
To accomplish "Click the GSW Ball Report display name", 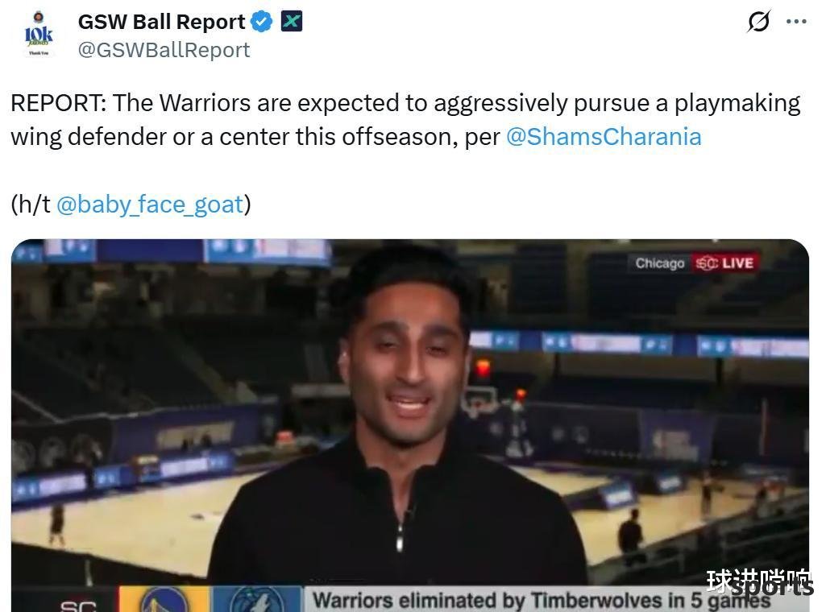I will [x=161, y=22].
